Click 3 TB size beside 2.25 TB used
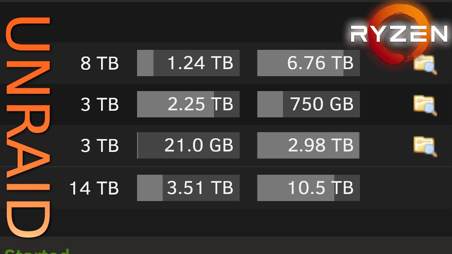452x254 pixels. tap(100, 104)
